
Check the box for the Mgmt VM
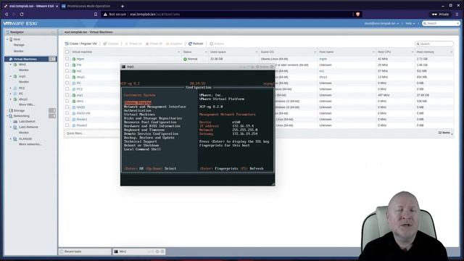pos(67,59)
